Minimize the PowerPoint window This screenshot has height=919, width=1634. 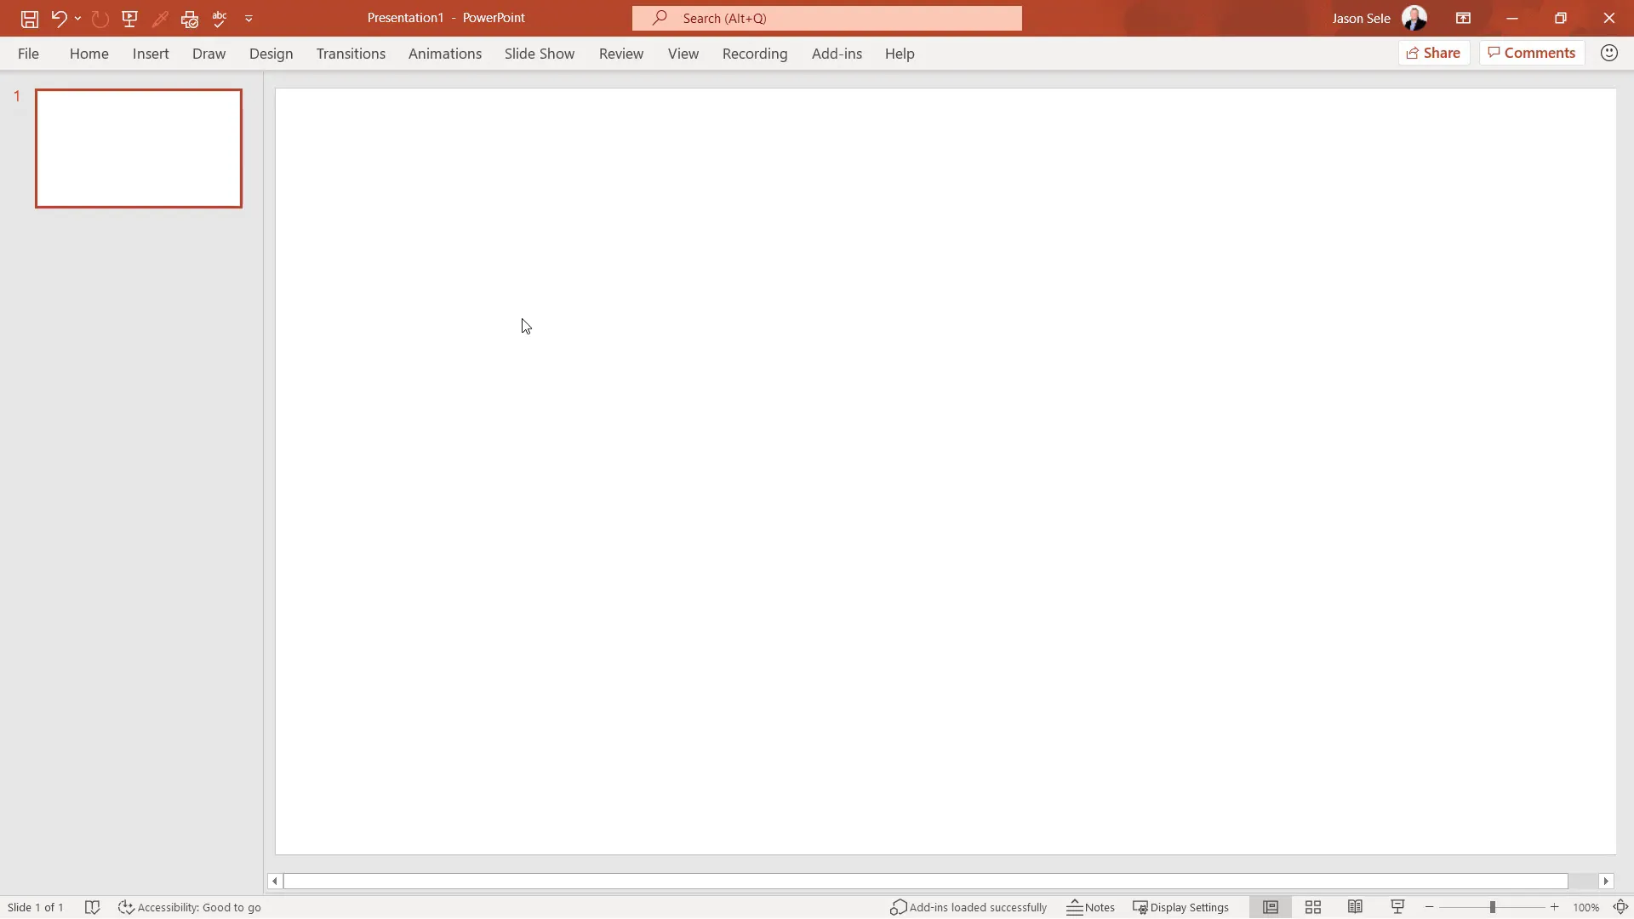[1512, 18]
